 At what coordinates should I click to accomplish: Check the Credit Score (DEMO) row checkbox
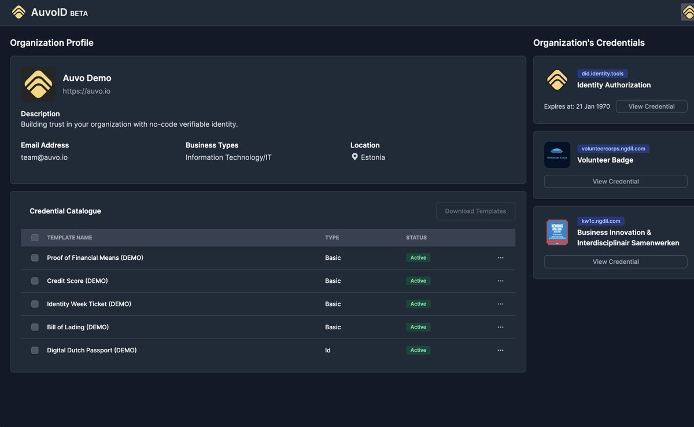coord(34,279)
